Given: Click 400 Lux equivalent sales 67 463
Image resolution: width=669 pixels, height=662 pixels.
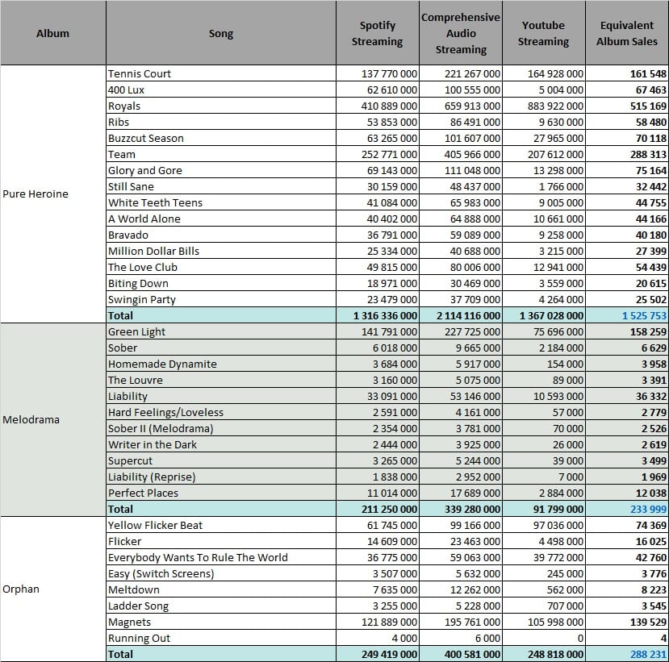Looking at the screenshot, I should [x=627, y=90].
